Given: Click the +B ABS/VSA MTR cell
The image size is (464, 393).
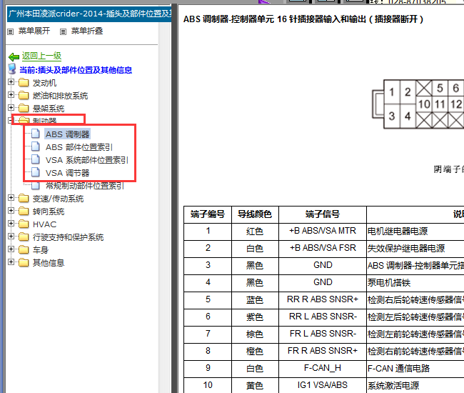Looking at the screenshot, I should click(323, 232).
